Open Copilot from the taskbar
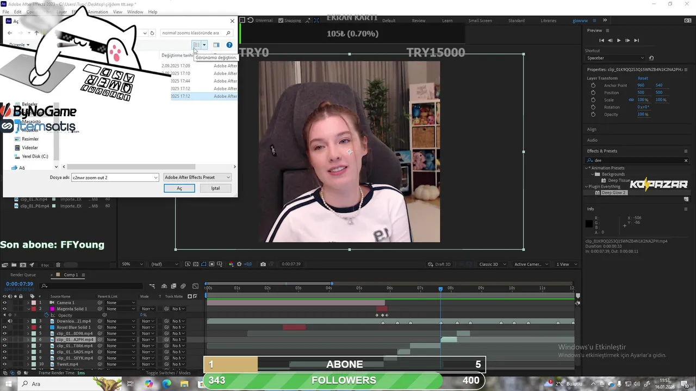The image size is (696, 391). 149,384
